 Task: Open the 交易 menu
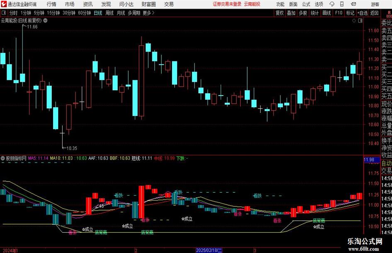point(169,4)
